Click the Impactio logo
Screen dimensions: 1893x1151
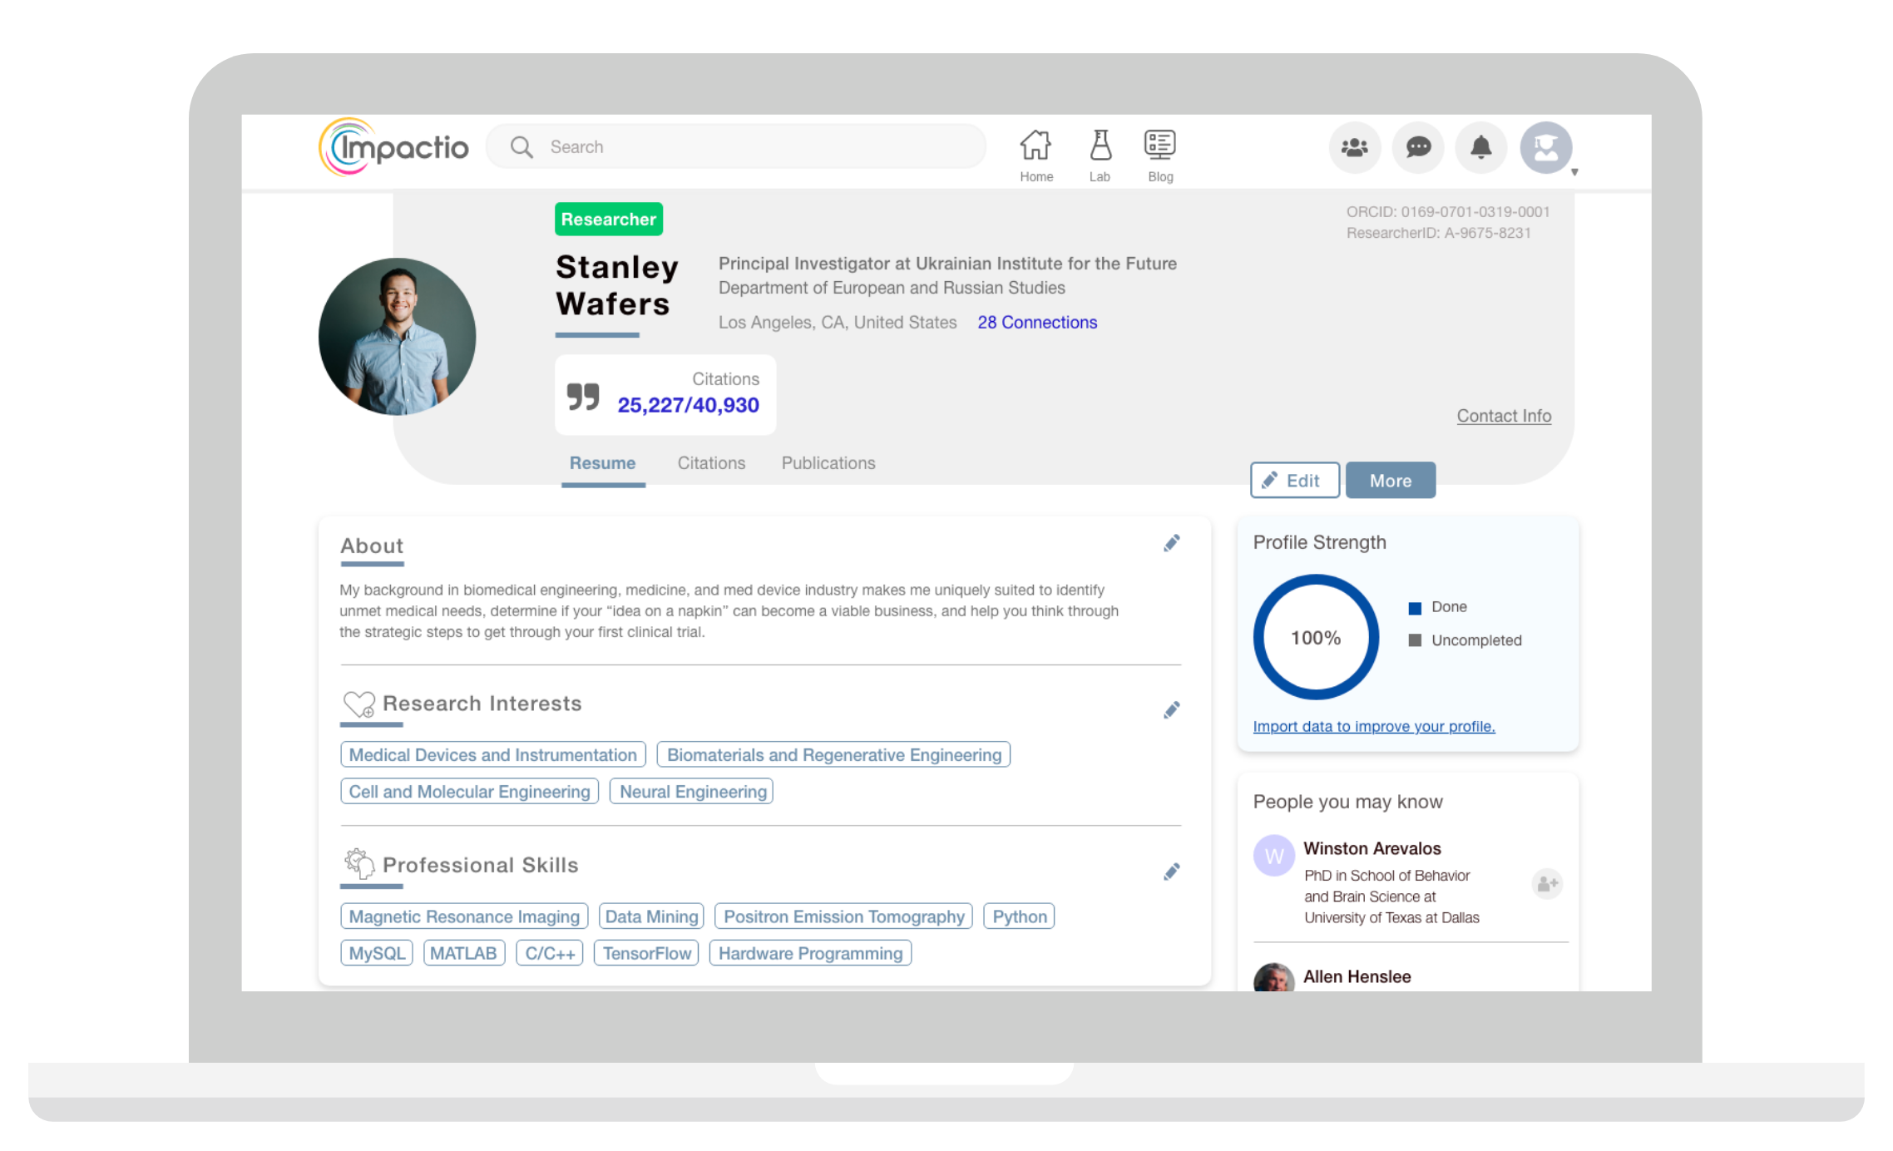click(393, 147)
